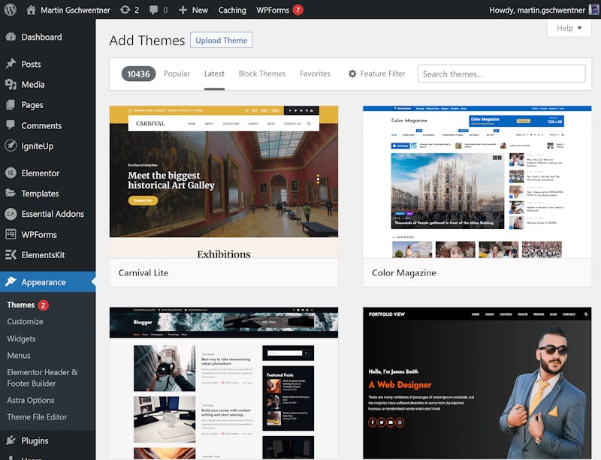This screenshot has height=460, width=601.
Task: Click the plus icon next to New
Action: (x=183, y=10)
